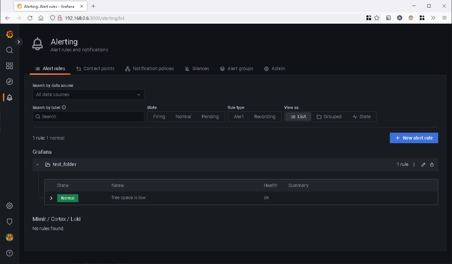
Task: Click the Search by label input field
Action: point(88,117)
